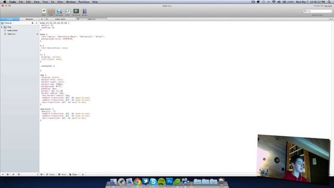Open the Sites menu

click(x=61, y=2)
